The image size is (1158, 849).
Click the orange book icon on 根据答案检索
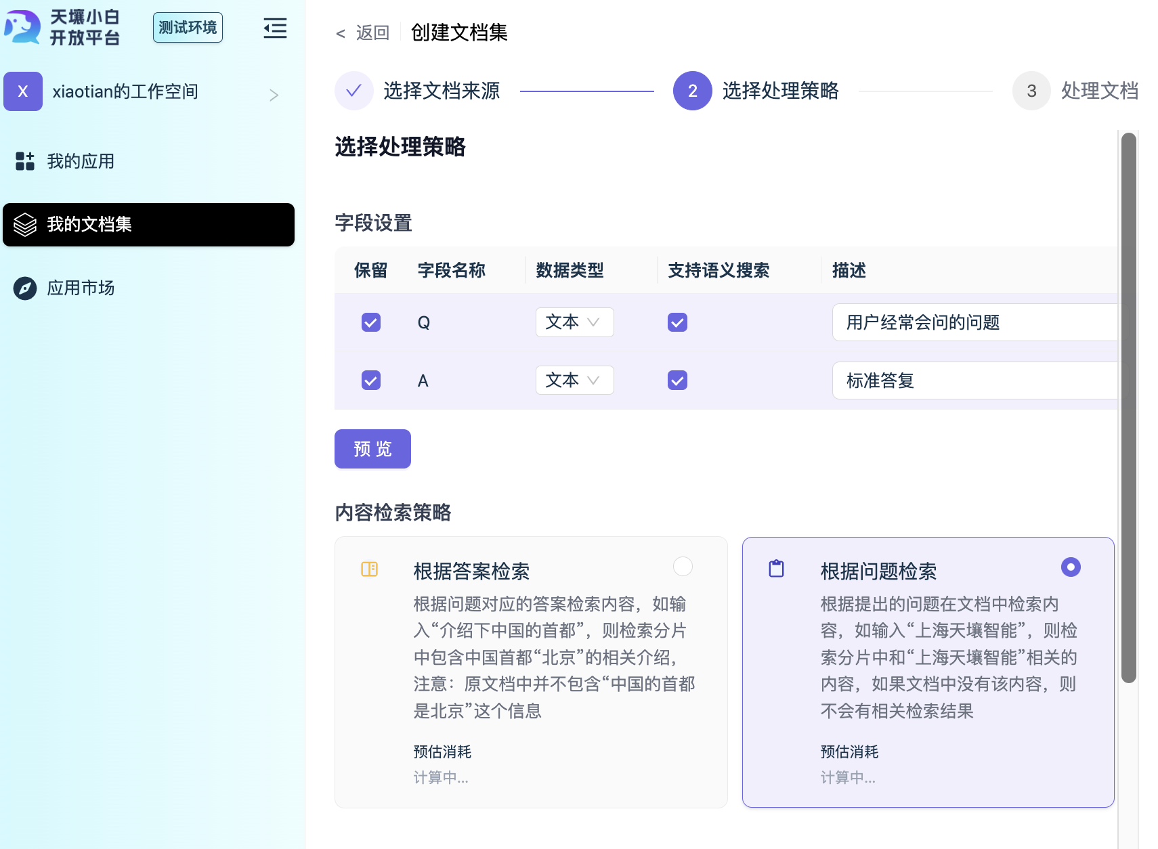click(x=370, y=569)
